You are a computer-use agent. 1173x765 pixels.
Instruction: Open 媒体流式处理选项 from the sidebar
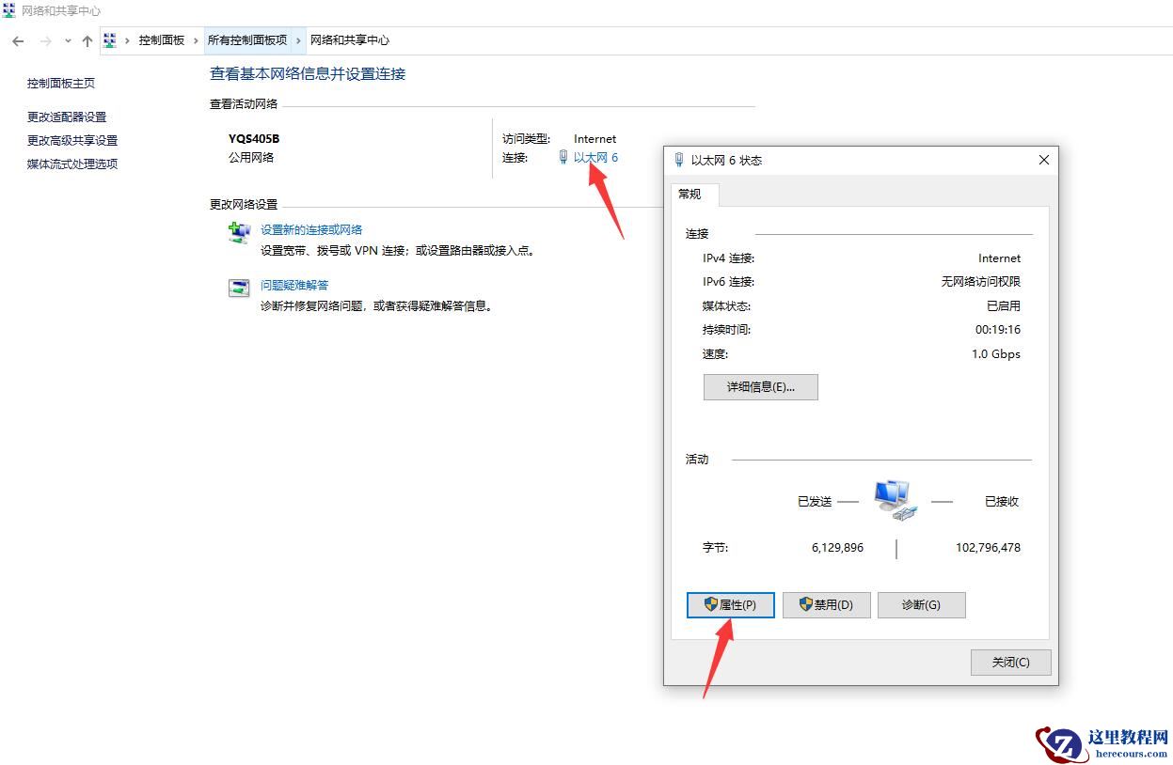click(x=71, y=164)
